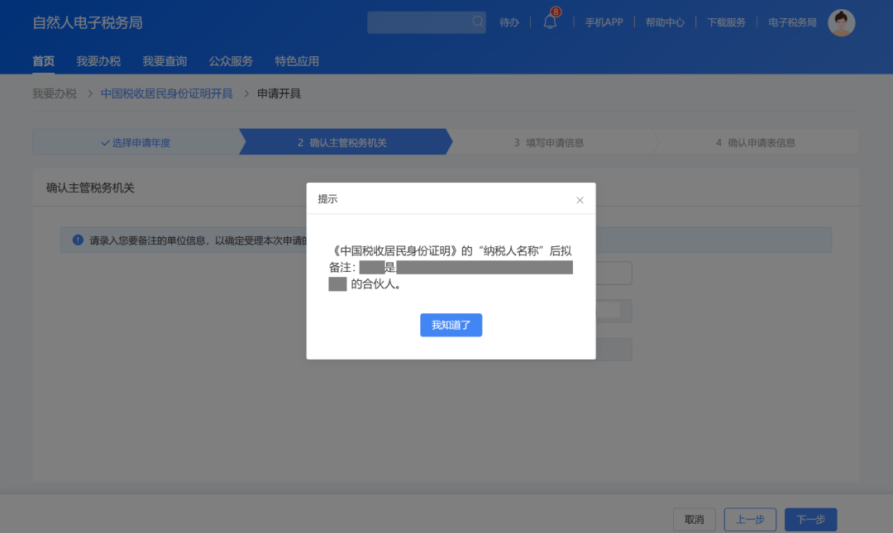Open the 手机APP link
The height and width of the screenshot is (533, 893).
point(604,23)
